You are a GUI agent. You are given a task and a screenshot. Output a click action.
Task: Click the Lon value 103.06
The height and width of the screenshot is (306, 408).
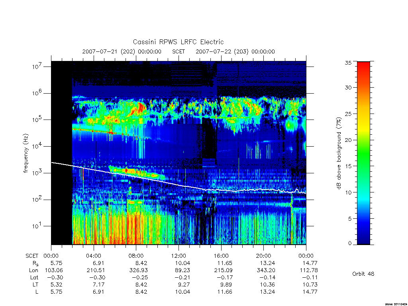pos(54,271)
